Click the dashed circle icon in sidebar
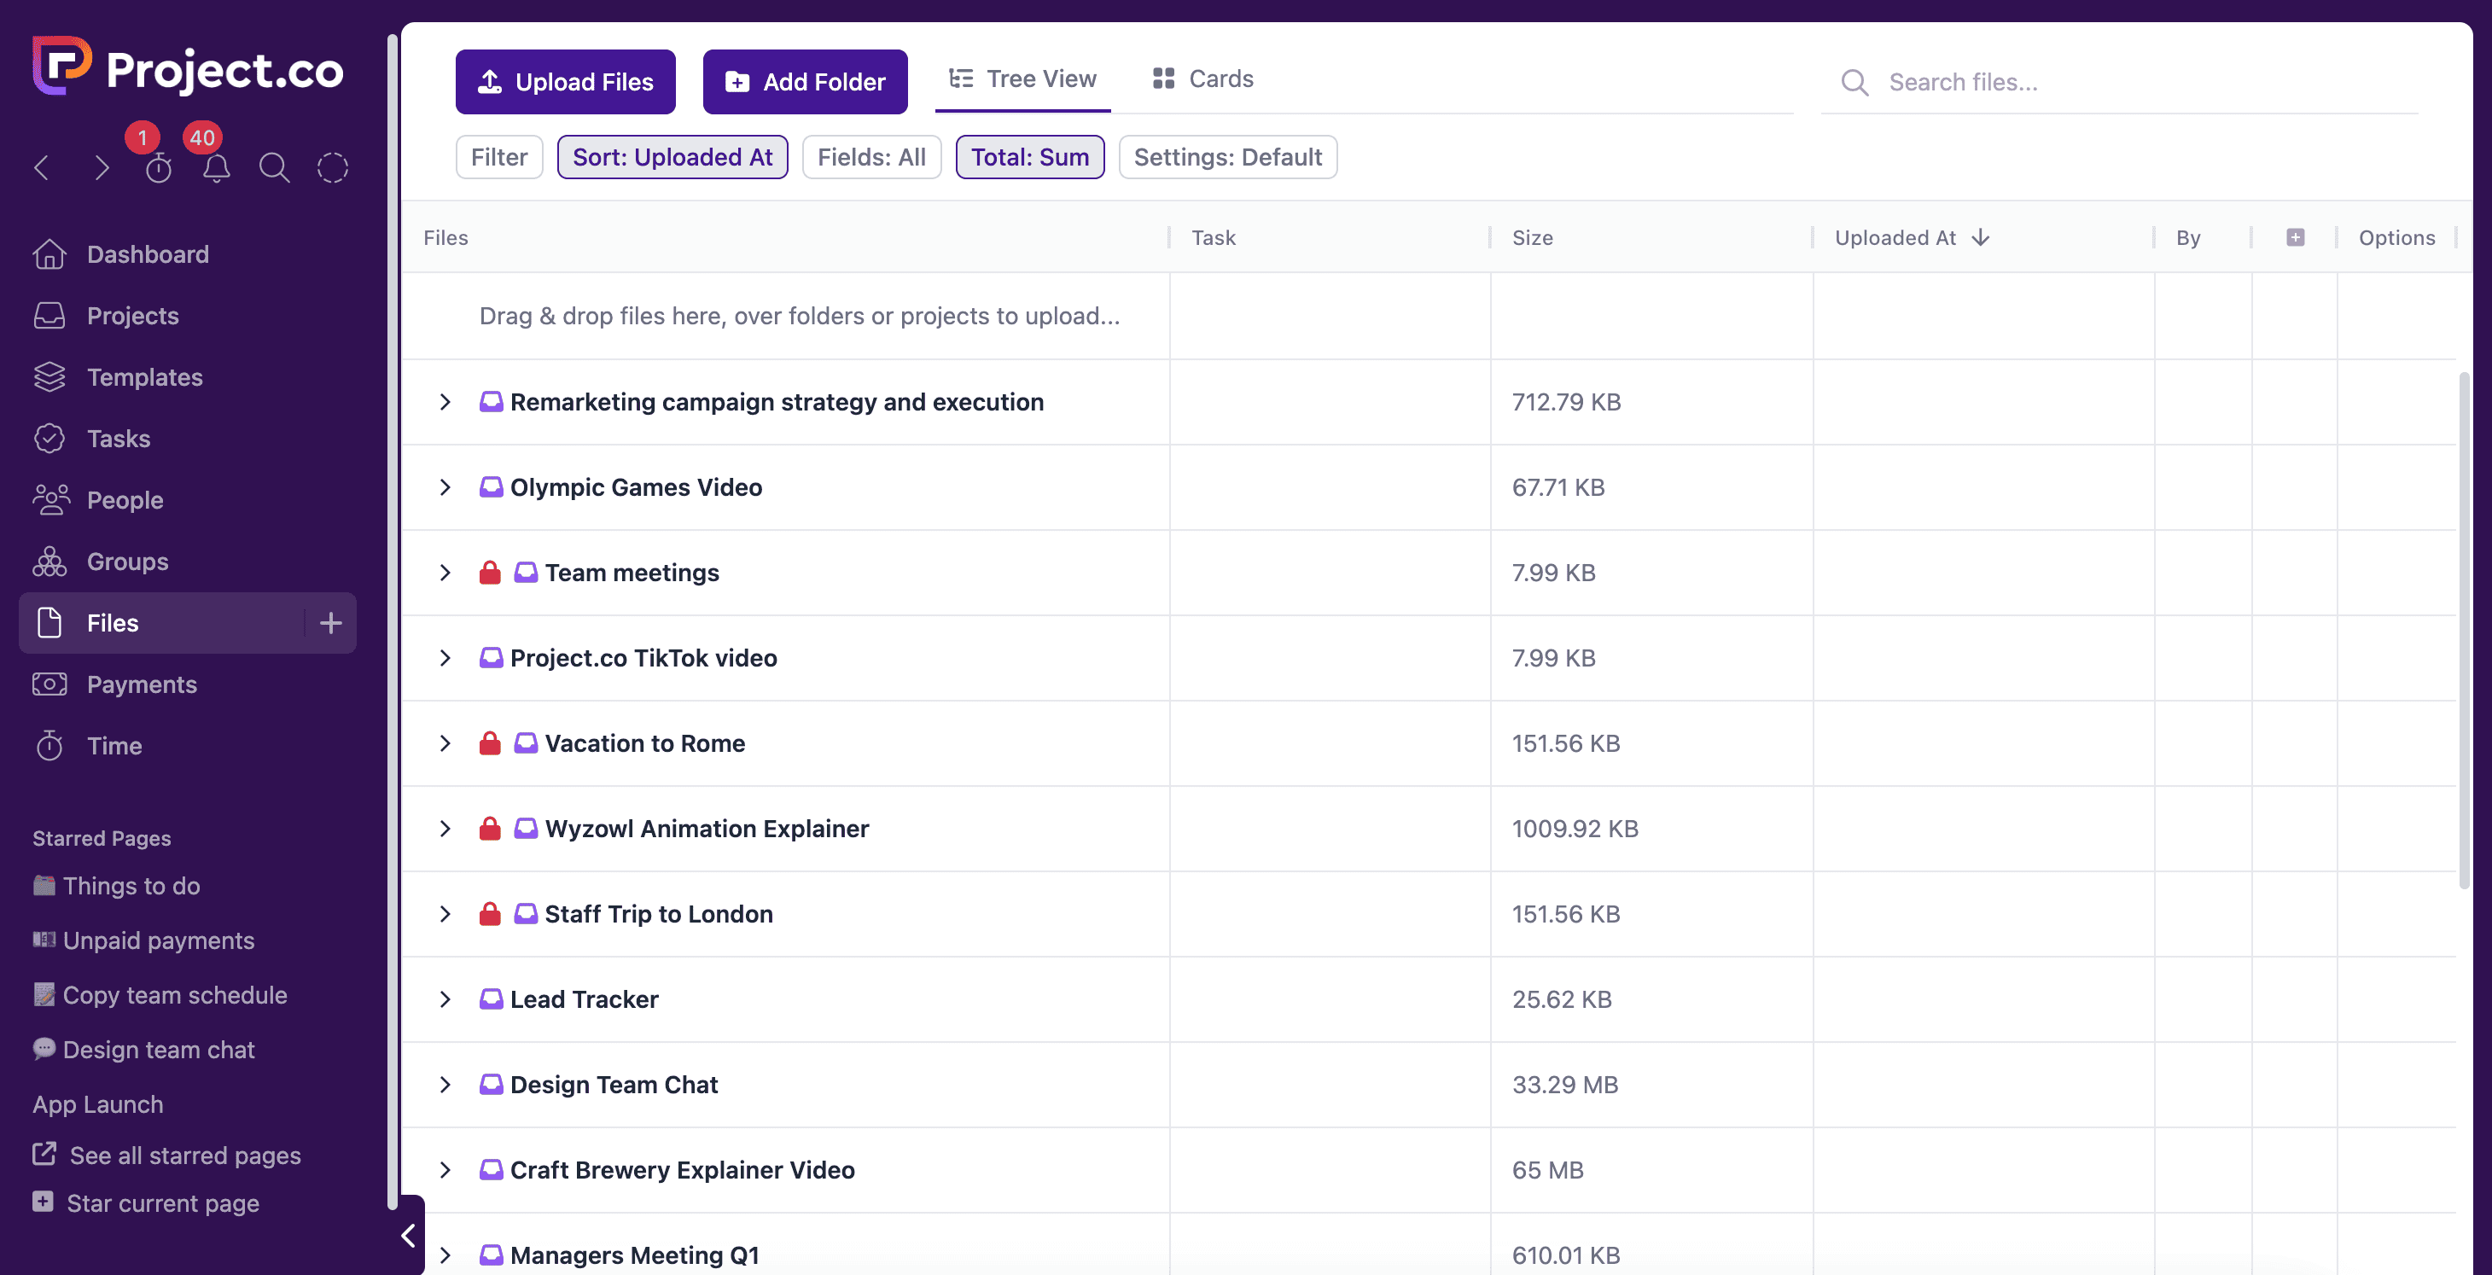 (x=332, y=168)
